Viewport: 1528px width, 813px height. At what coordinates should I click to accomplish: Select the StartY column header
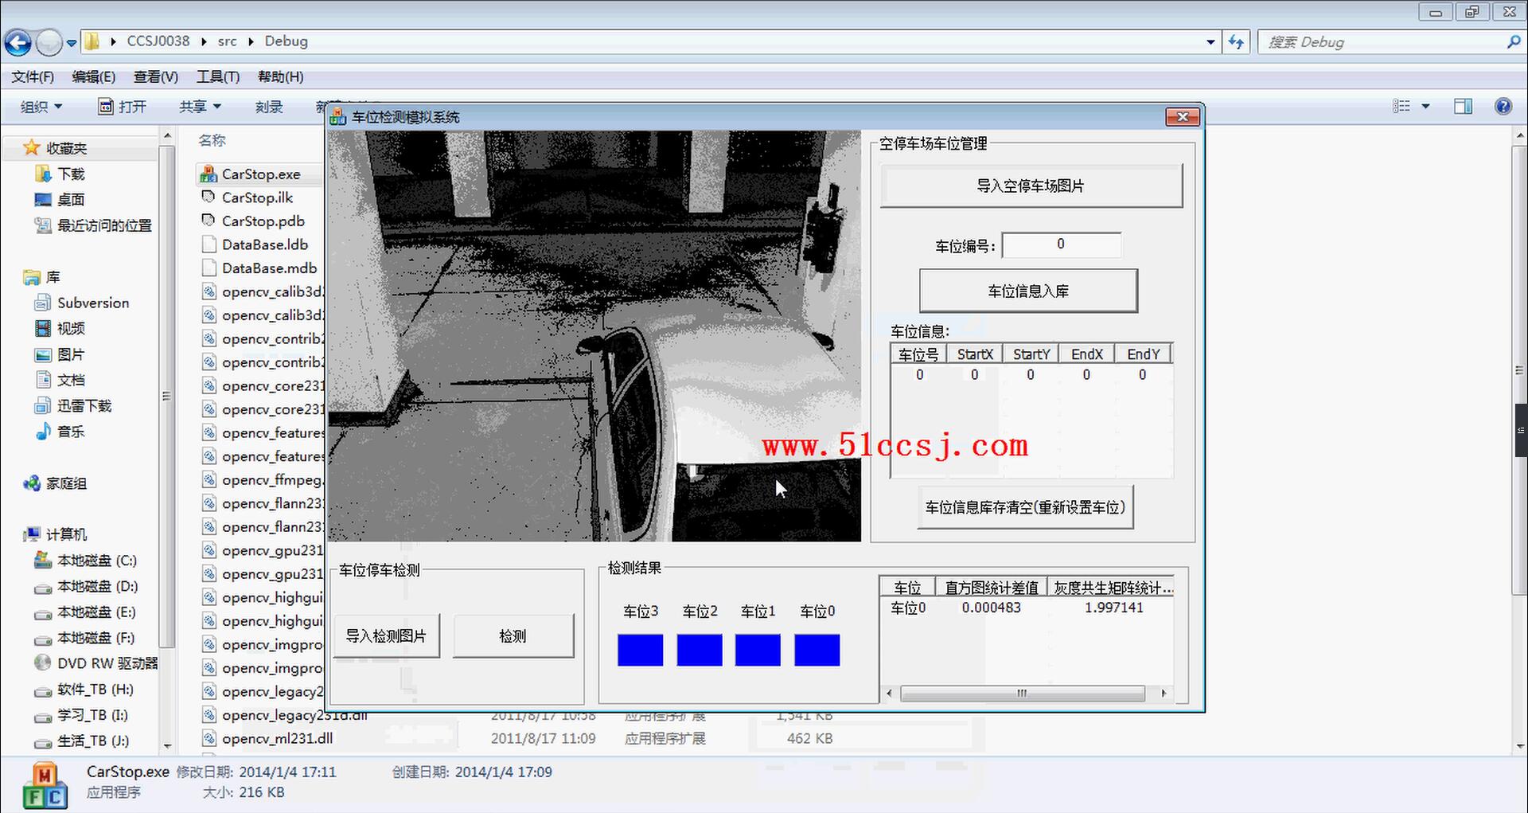[1031, 354]
